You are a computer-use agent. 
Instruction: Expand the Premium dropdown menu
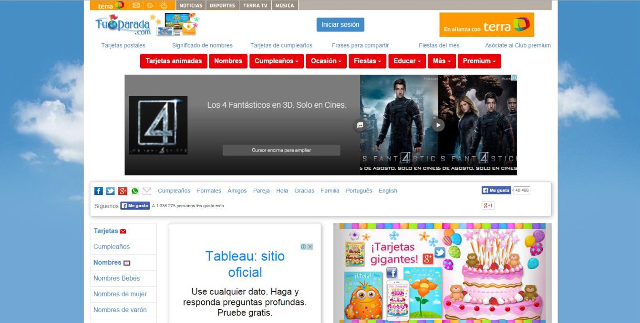click(479, 61)
